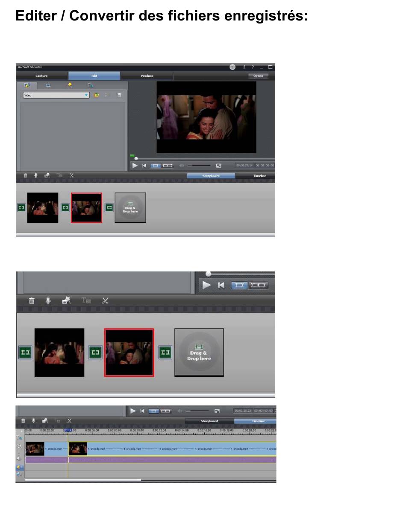Click scissors tool in enlarged storyboard screenshot
This screenshot has height=522, width=406.
(x=105, y=300)
